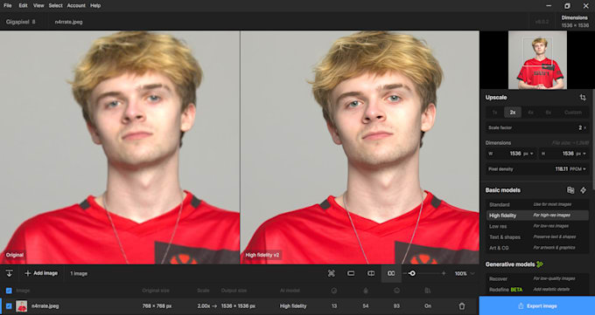
Task: Click the first settings column header icon
Action: point(334,291)
